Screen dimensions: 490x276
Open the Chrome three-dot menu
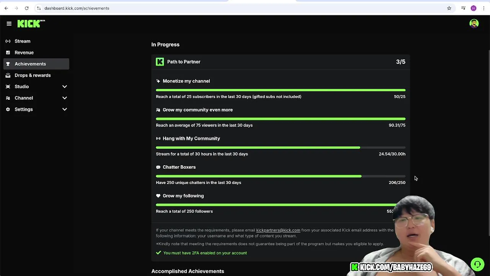click(x=483, y=8)
